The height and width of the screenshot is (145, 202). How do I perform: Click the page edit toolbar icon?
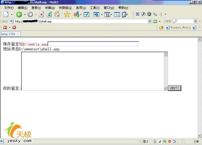(x=125, y=14)
